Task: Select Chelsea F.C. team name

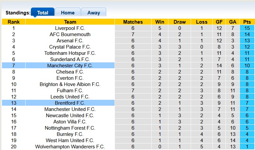Action: [x=70, y=72]
